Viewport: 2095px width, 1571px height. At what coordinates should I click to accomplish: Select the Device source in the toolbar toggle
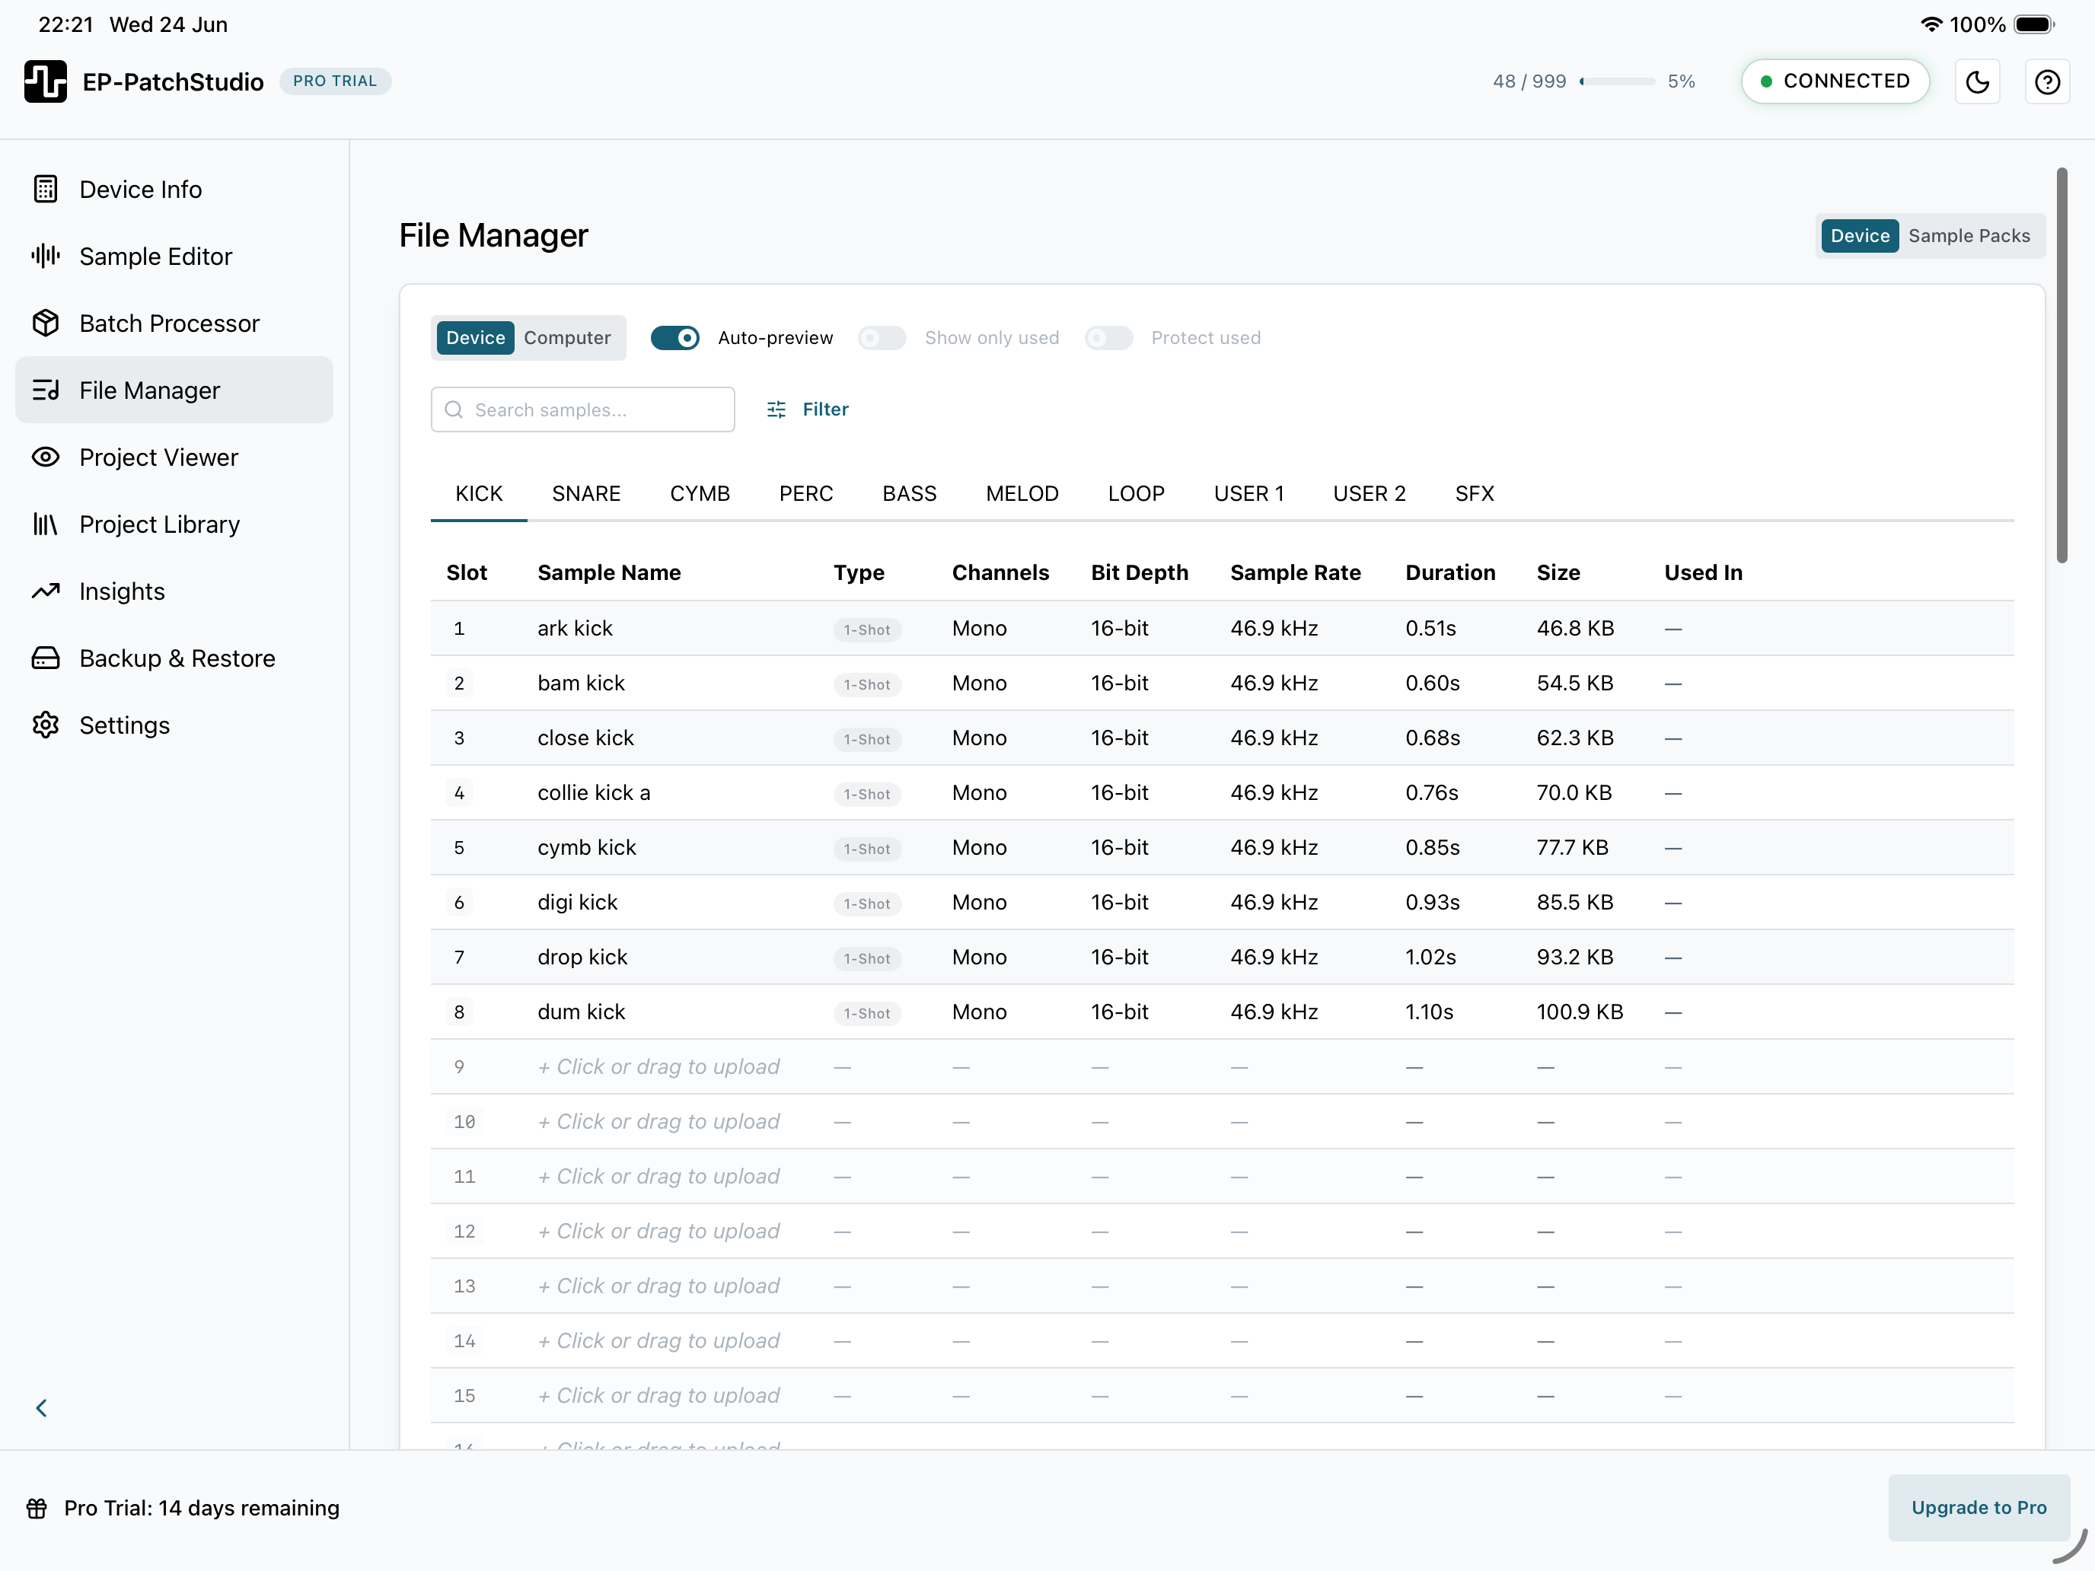click(x=476, y=338)
